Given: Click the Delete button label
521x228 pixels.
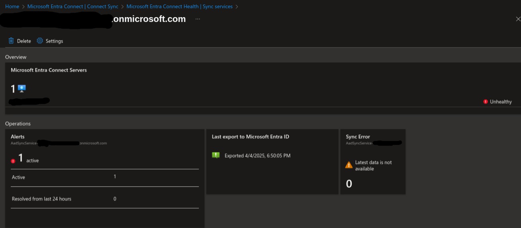Looking at the screenshot, I should pyautogui.click(x=24, y=41).
